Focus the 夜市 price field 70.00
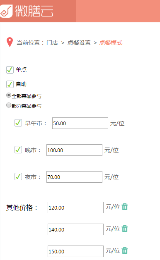This screenshot has height=260, width=160. click(x=74, y=177)
